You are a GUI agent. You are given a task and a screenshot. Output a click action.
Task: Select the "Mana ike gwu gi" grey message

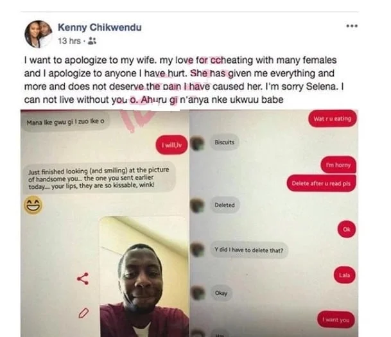(x=65, y=122)
